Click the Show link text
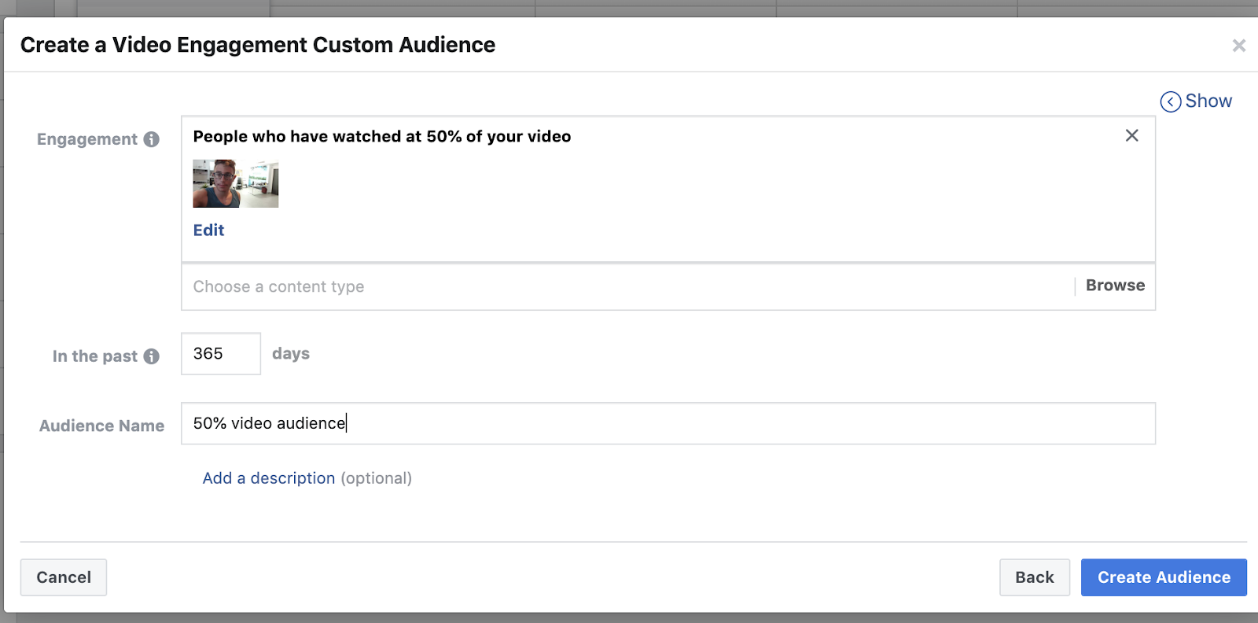 pos(1208,101)
